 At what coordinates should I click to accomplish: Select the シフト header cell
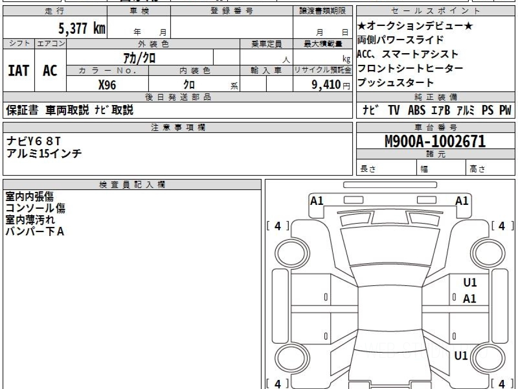click(19, 44)
